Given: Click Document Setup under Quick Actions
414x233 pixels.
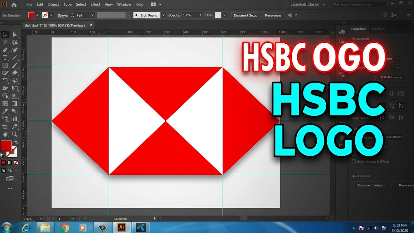Looking at the screenshot, I should (x=370, y=185).
